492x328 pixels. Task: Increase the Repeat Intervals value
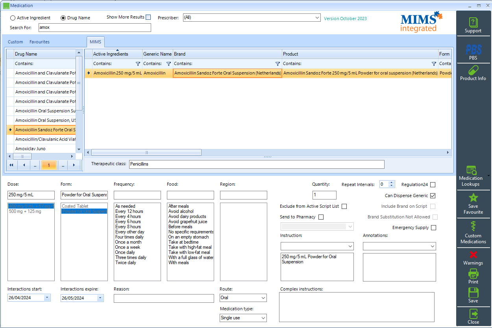[391, 183]
